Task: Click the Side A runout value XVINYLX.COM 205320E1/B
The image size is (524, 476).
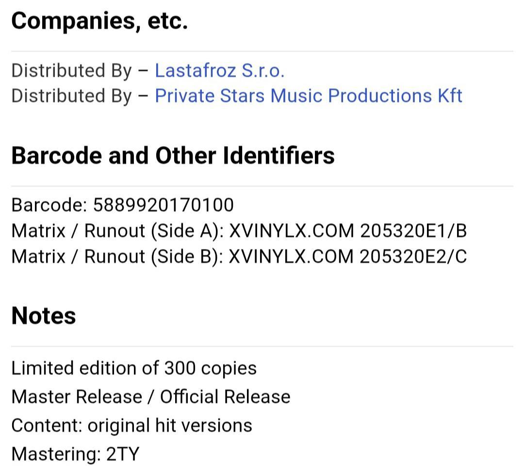Action: [x=348, y=231]
